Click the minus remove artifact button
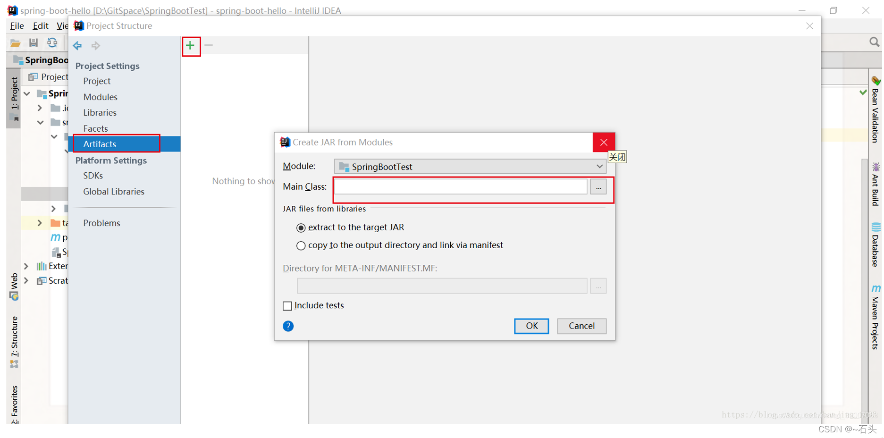 click(209, 45)
